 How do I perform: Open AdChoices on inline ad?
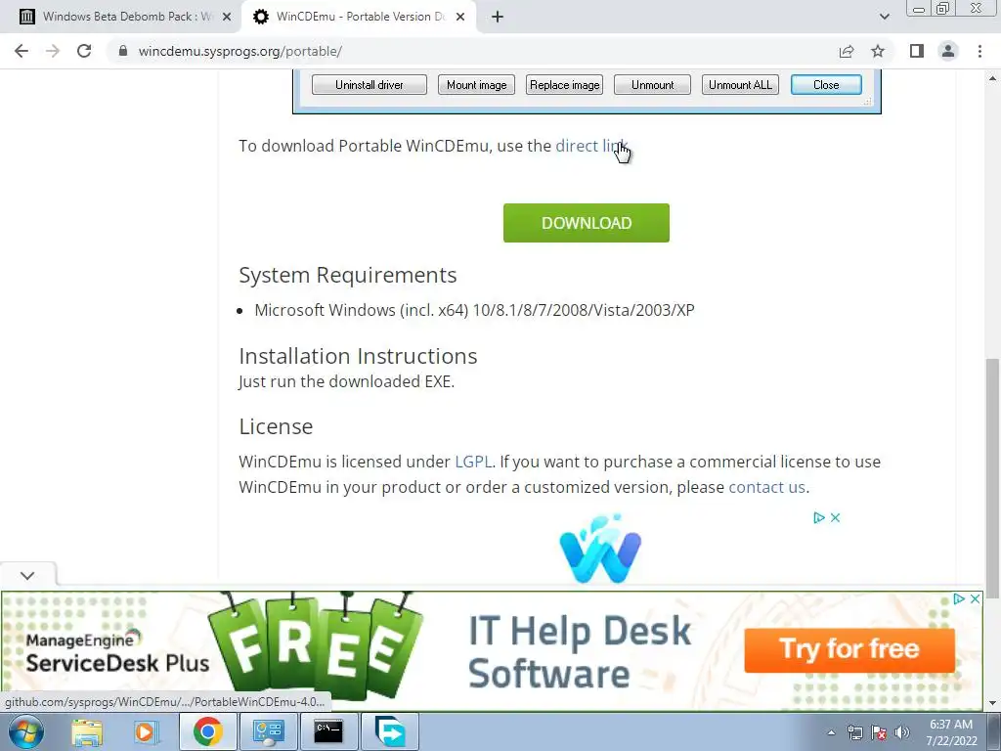pyautogui.click(x=819, y=518)
